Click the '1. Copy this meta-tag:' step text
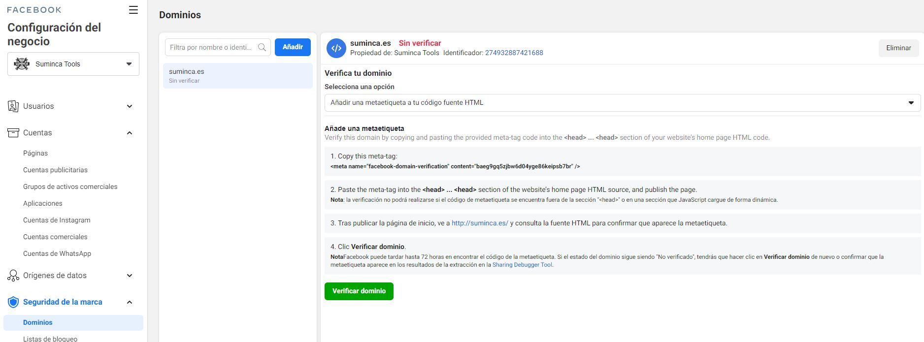Viewport: 924px width, 342px height. (363, 156)
